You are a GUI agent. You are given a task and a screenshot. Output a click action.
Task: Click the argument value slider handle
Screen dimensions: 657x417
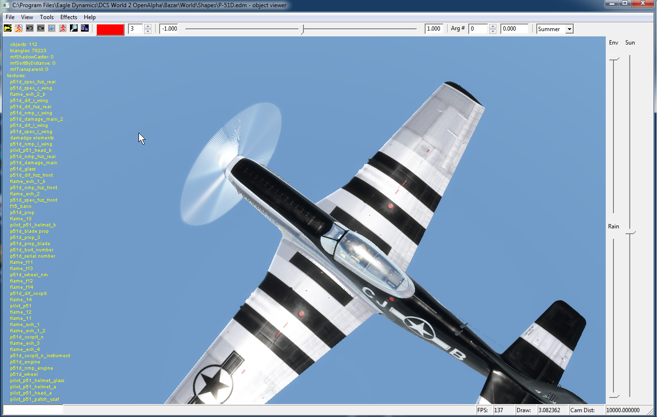(x=301, y=29)
